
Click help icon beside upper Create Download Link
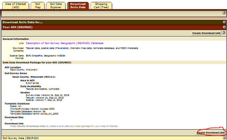pos(224,33)
